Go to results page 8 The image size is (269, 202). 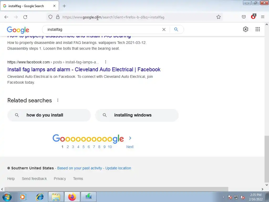tap(99, 147)
